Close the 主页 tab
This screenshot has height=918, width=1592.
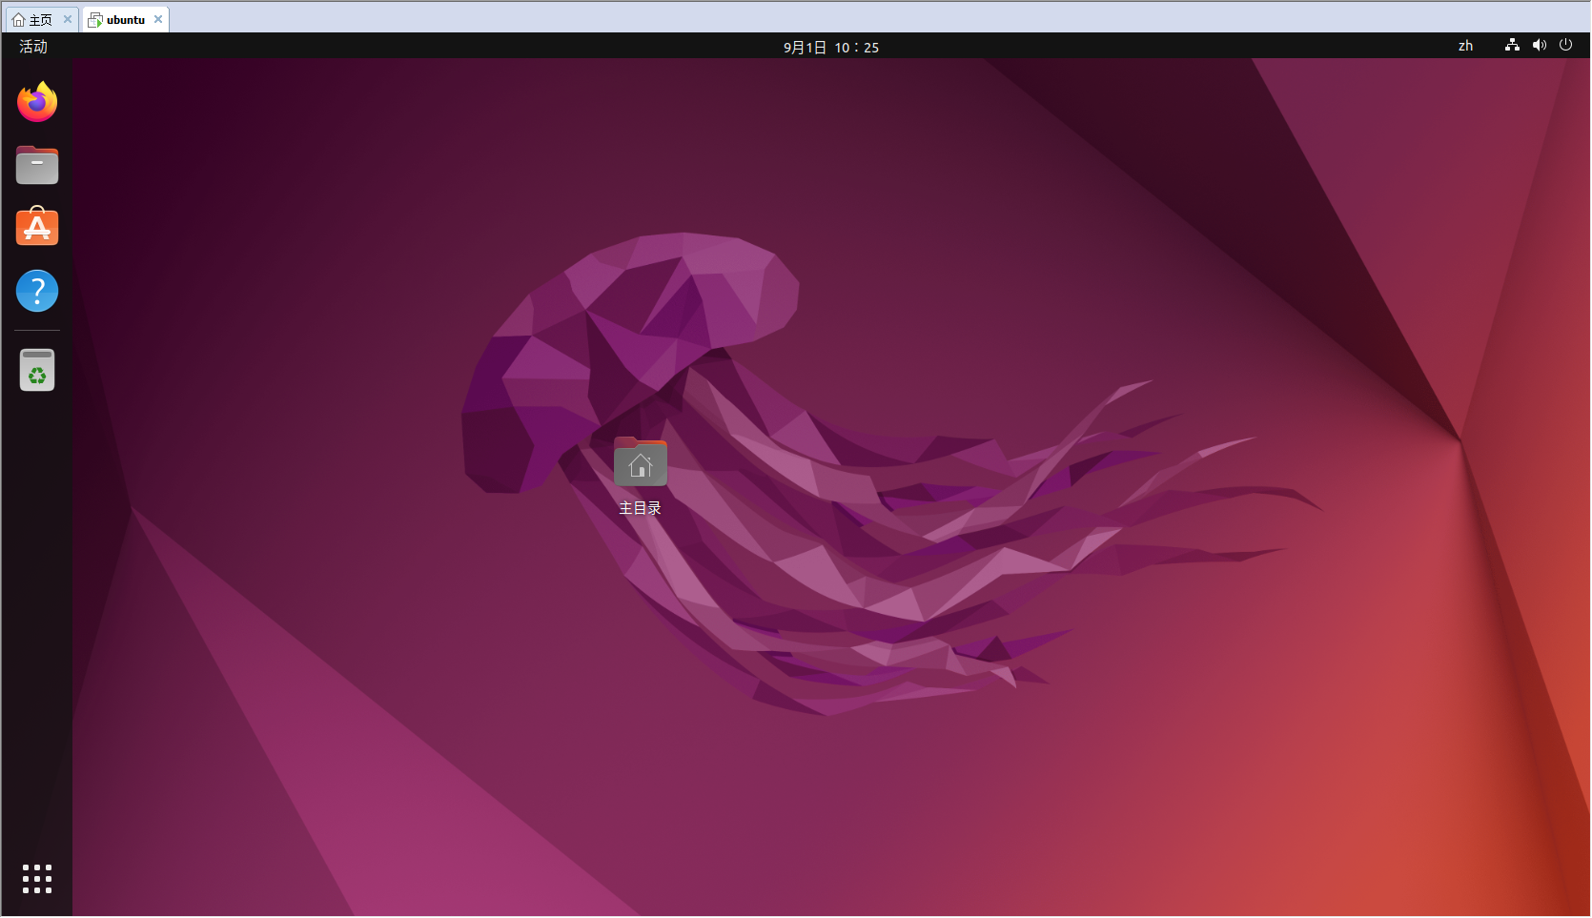pos(68,19)
